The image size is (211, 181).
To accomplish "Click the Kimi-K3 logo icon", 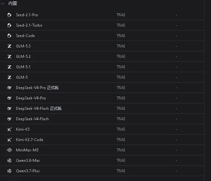I will coord(9,129).
